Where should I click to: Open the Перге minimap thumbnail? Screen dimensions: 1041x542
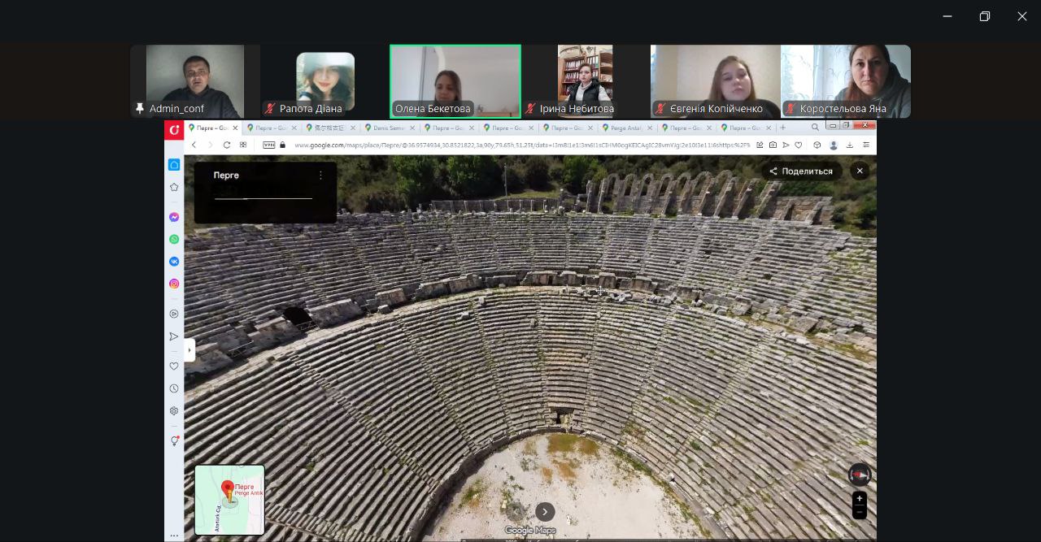click(230, 499)
